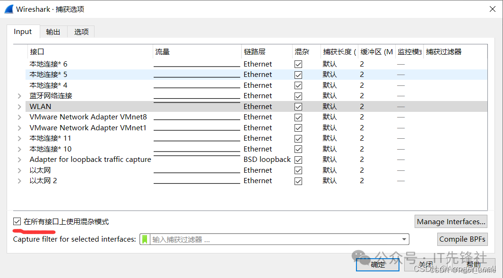Select the Input tab
Image resolution: width=503 pixels, height=278 pixels.
pos(23,32)
